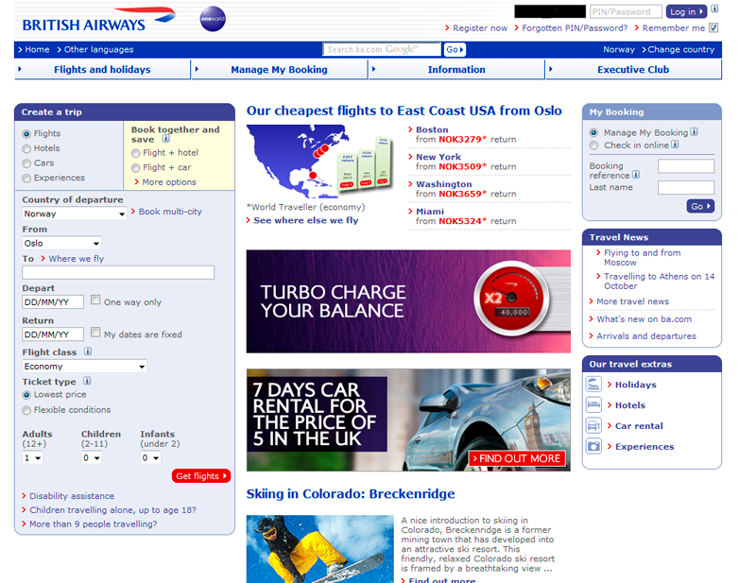Open info icon next to Log in
Image resolution: width=756 pixels, height=583 pixels.
click(x=714, y=9)
